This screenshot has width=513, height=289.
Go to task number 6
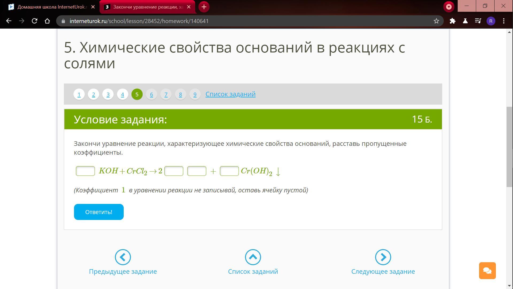[x=151, y=94]
